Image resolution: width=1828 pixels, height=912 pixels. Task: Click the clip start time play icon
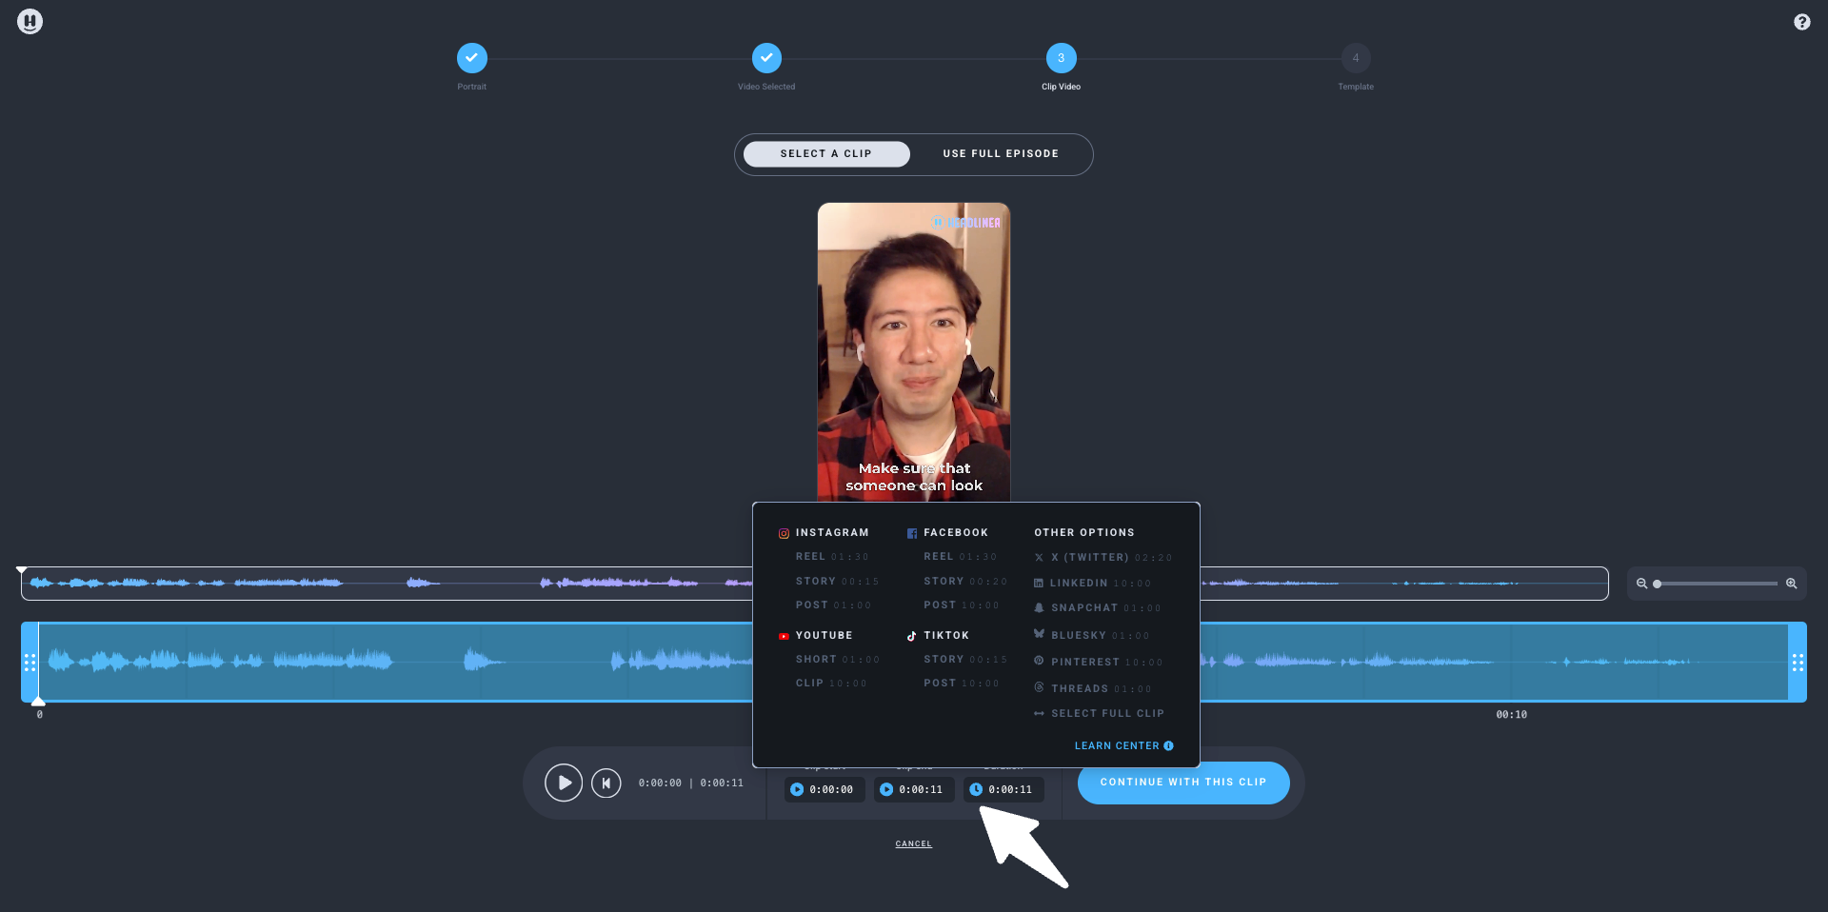(x=797, y=789)
